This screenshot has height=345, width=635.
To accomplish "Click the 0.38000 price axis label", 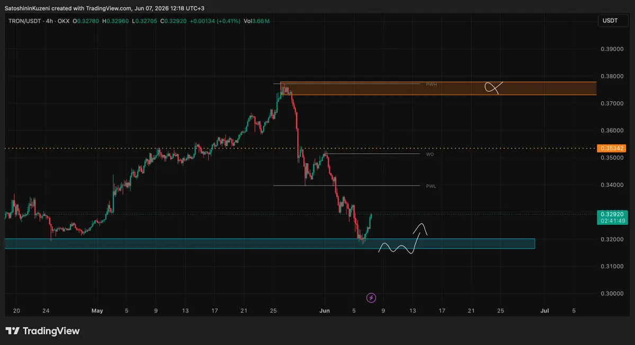I will pyautogui.click(x=612, y=76).
